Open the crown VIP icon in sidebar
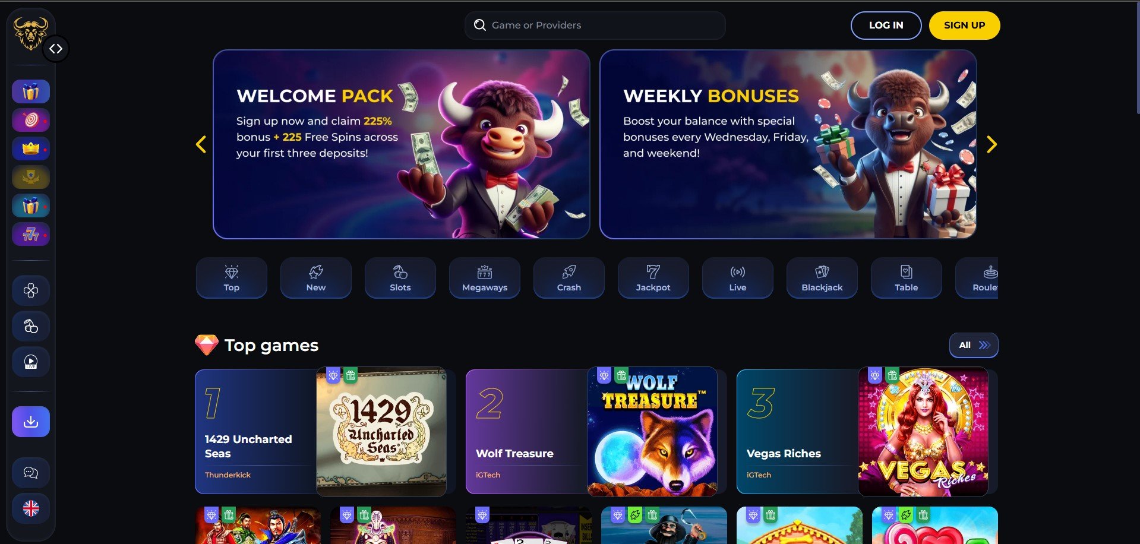Viewport: 1140px width, 544px height. click(x=31, y=148)
